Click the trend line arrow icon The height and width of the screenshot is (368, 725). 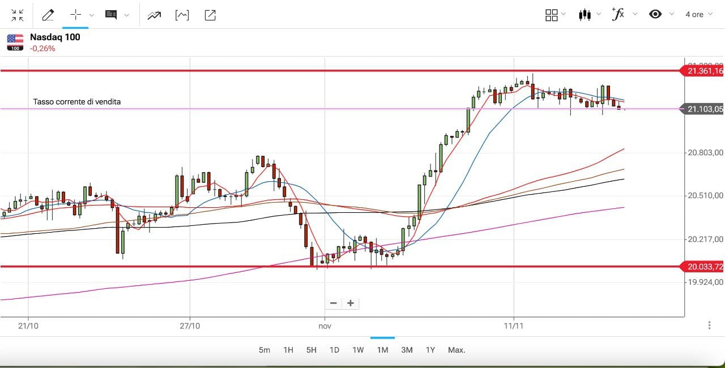154,15
